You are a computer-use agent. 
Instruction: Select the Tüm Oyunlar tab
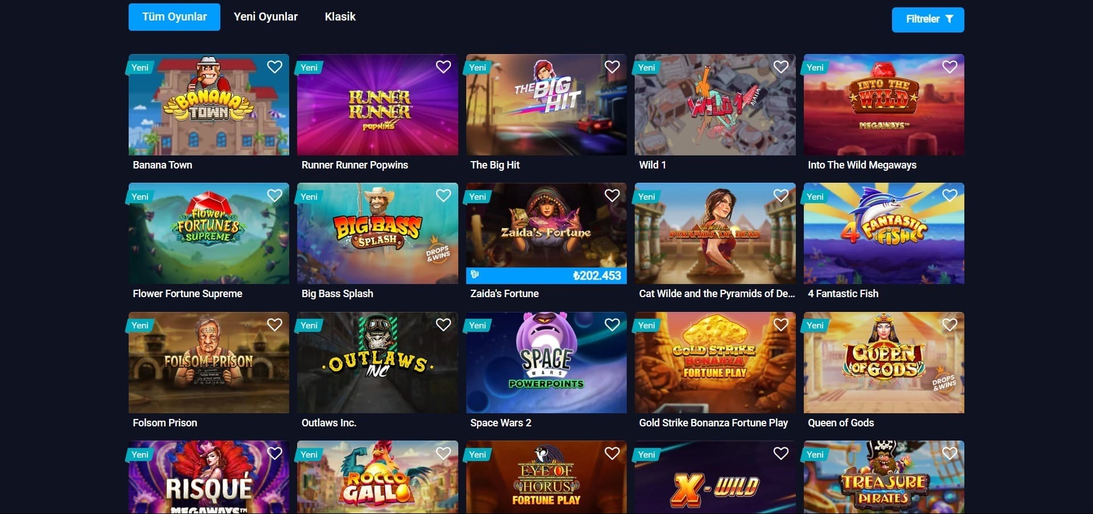174,17
